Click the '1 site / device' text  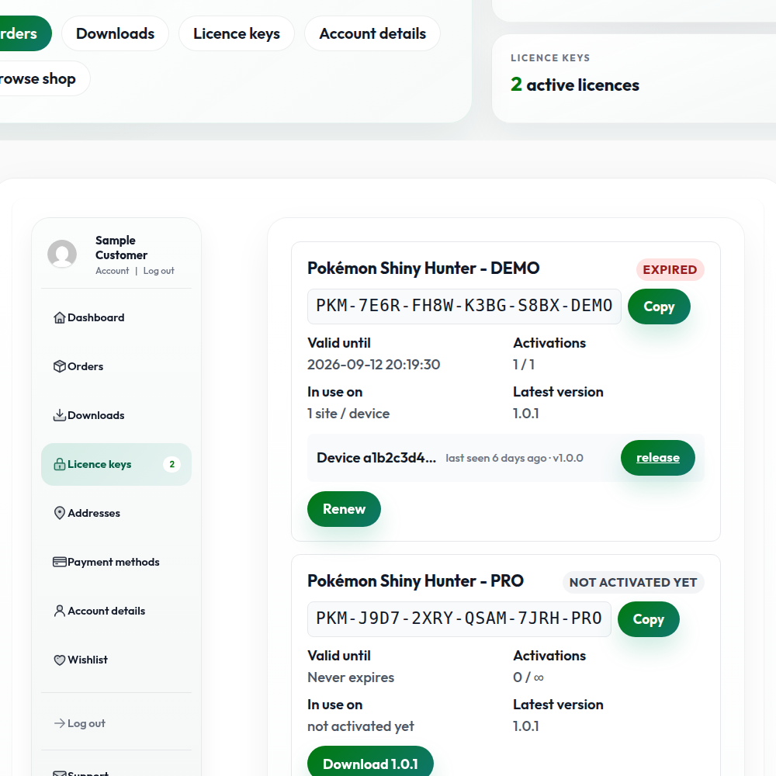click(x=348, y=414)
